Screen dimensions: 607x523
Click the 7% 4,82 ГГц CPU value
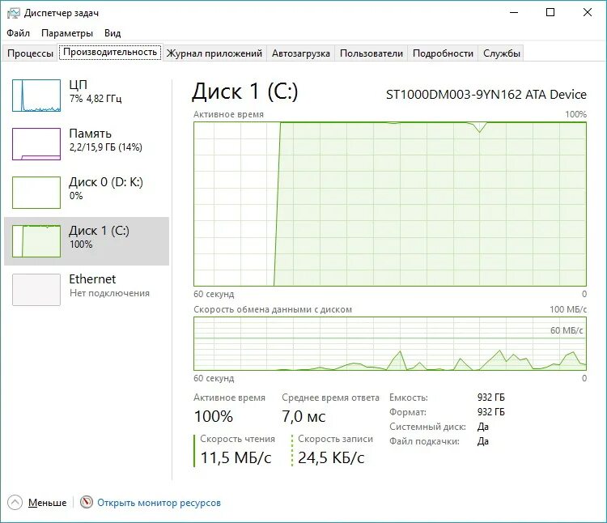(x=96, y=99)
